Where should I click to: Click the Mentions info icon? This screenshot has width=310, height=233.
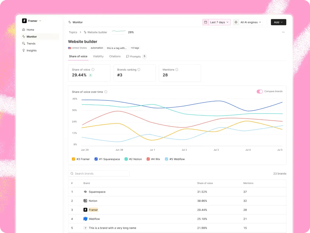pyautogui.click(x=177, y=69)
